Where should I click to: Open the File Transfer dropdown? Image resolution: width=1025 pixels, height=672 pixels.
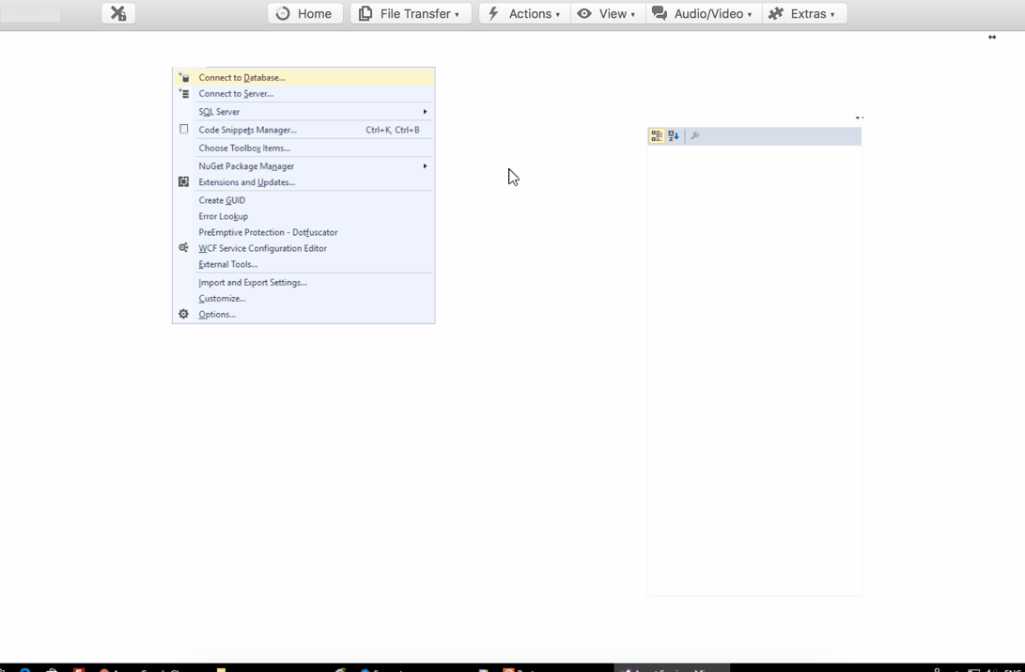(411, 13)
